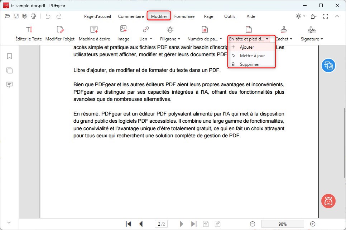Open the comments panel in the sidebar
Screen dimensions: 346x230
pyautogui.click(x=9, y=85)
